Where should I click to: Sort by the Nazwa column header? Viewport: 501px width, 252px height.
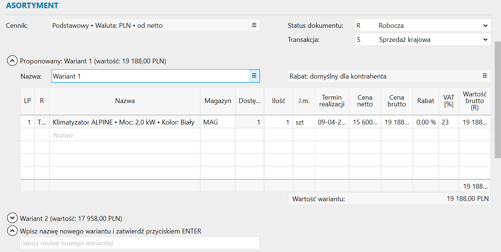point(125,101)
